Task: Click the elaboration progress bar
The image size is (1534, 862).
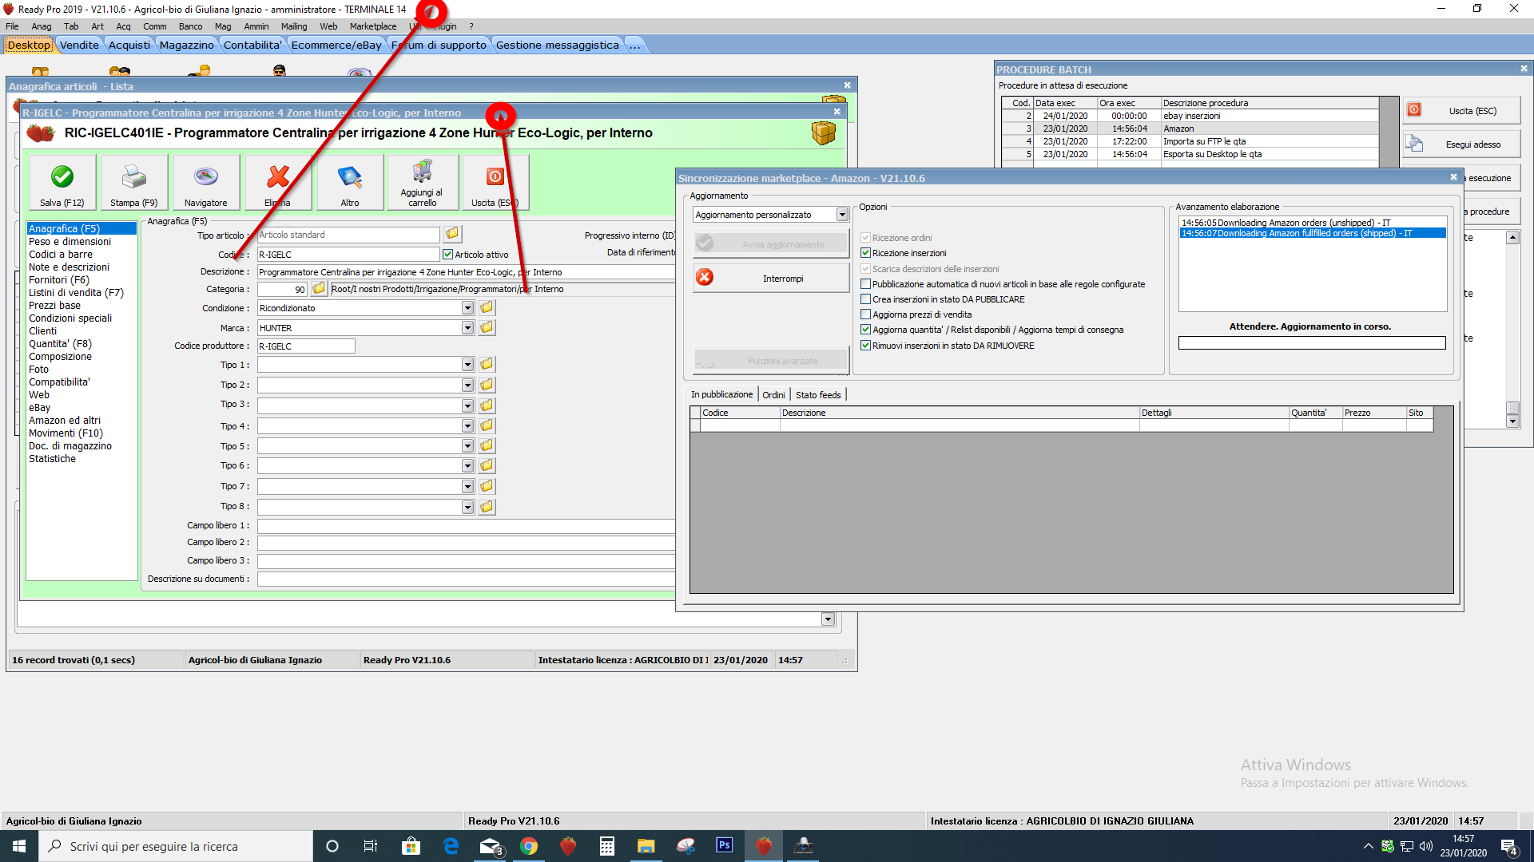Action: [x=1312, y=342]
